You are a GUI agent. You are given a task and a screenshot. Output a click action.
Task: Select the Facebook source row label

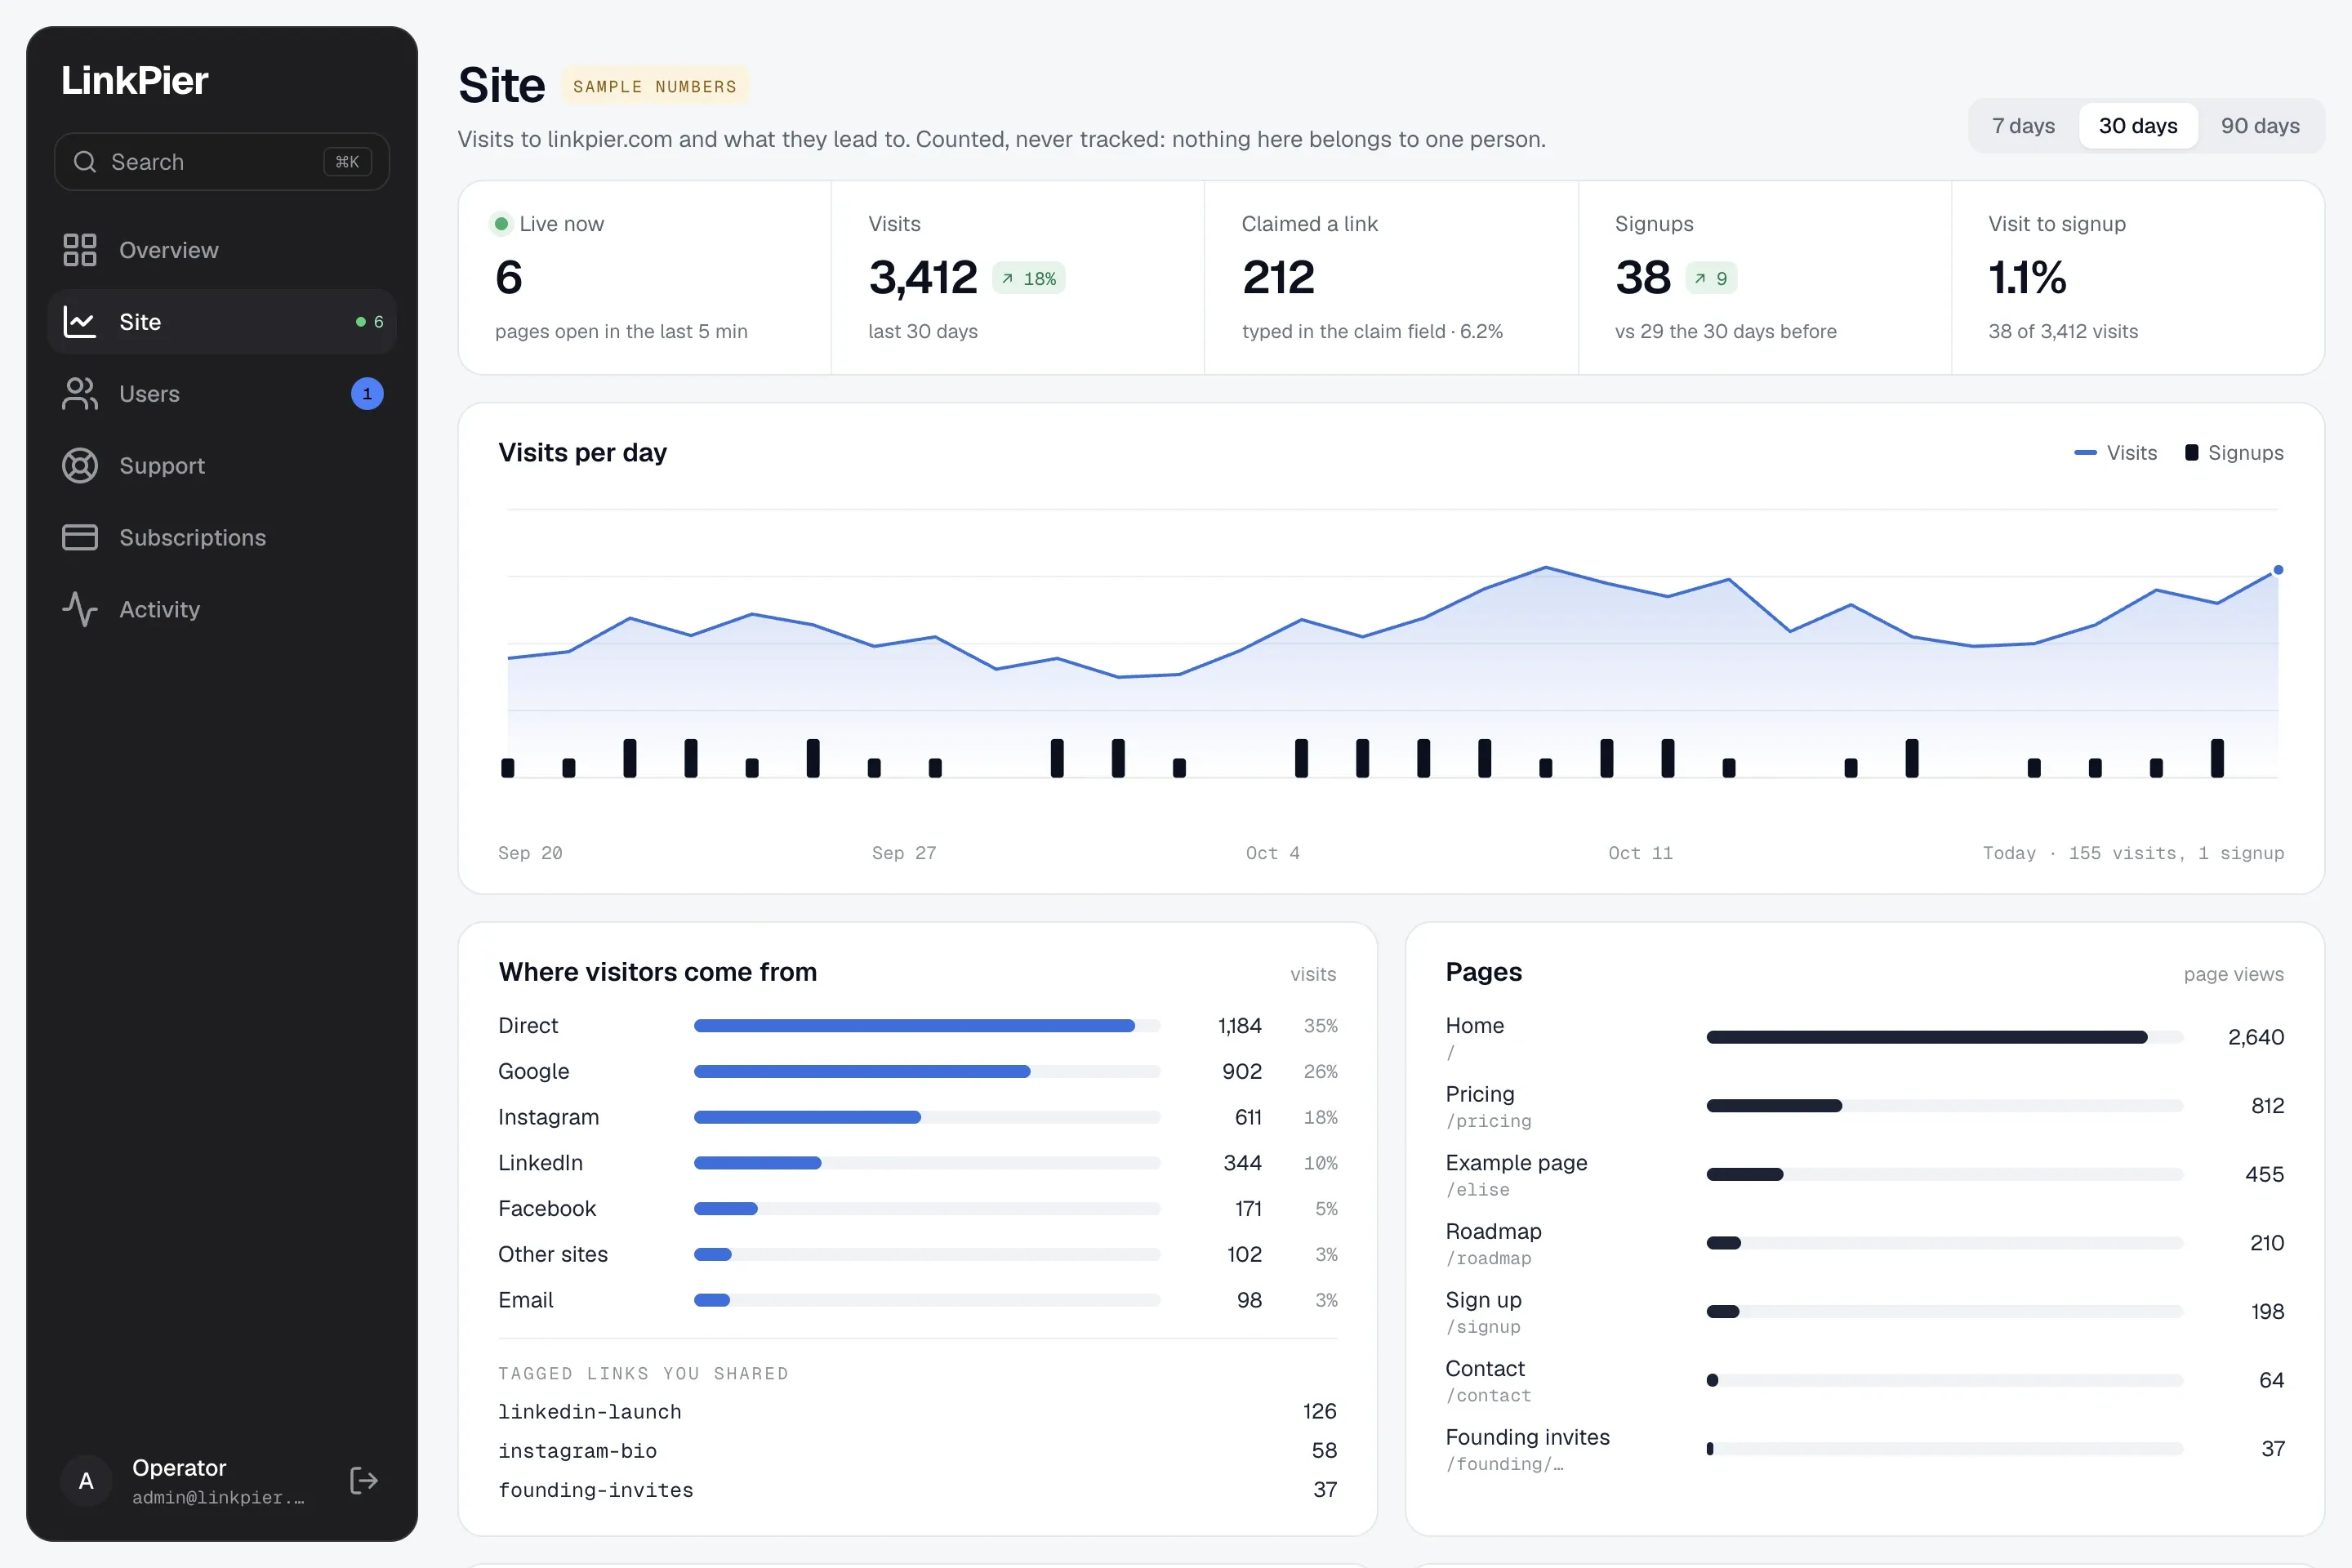(547, 1209)
